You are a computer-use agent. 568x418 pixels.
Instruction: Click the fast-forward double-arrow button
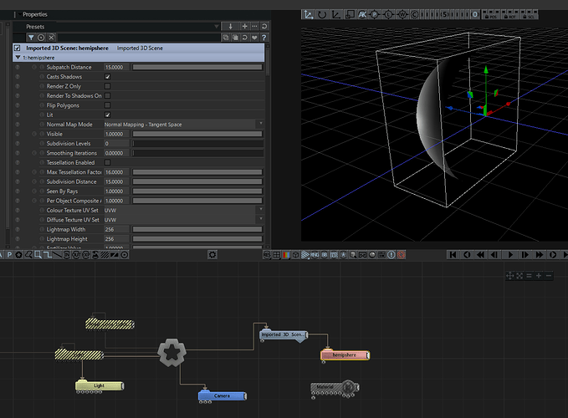point(539,255)
